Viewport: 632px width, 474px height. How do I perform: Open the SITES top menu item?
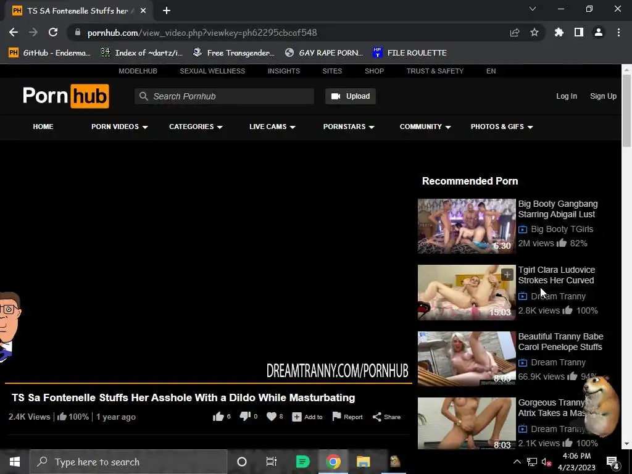click(x=332, y=71)
